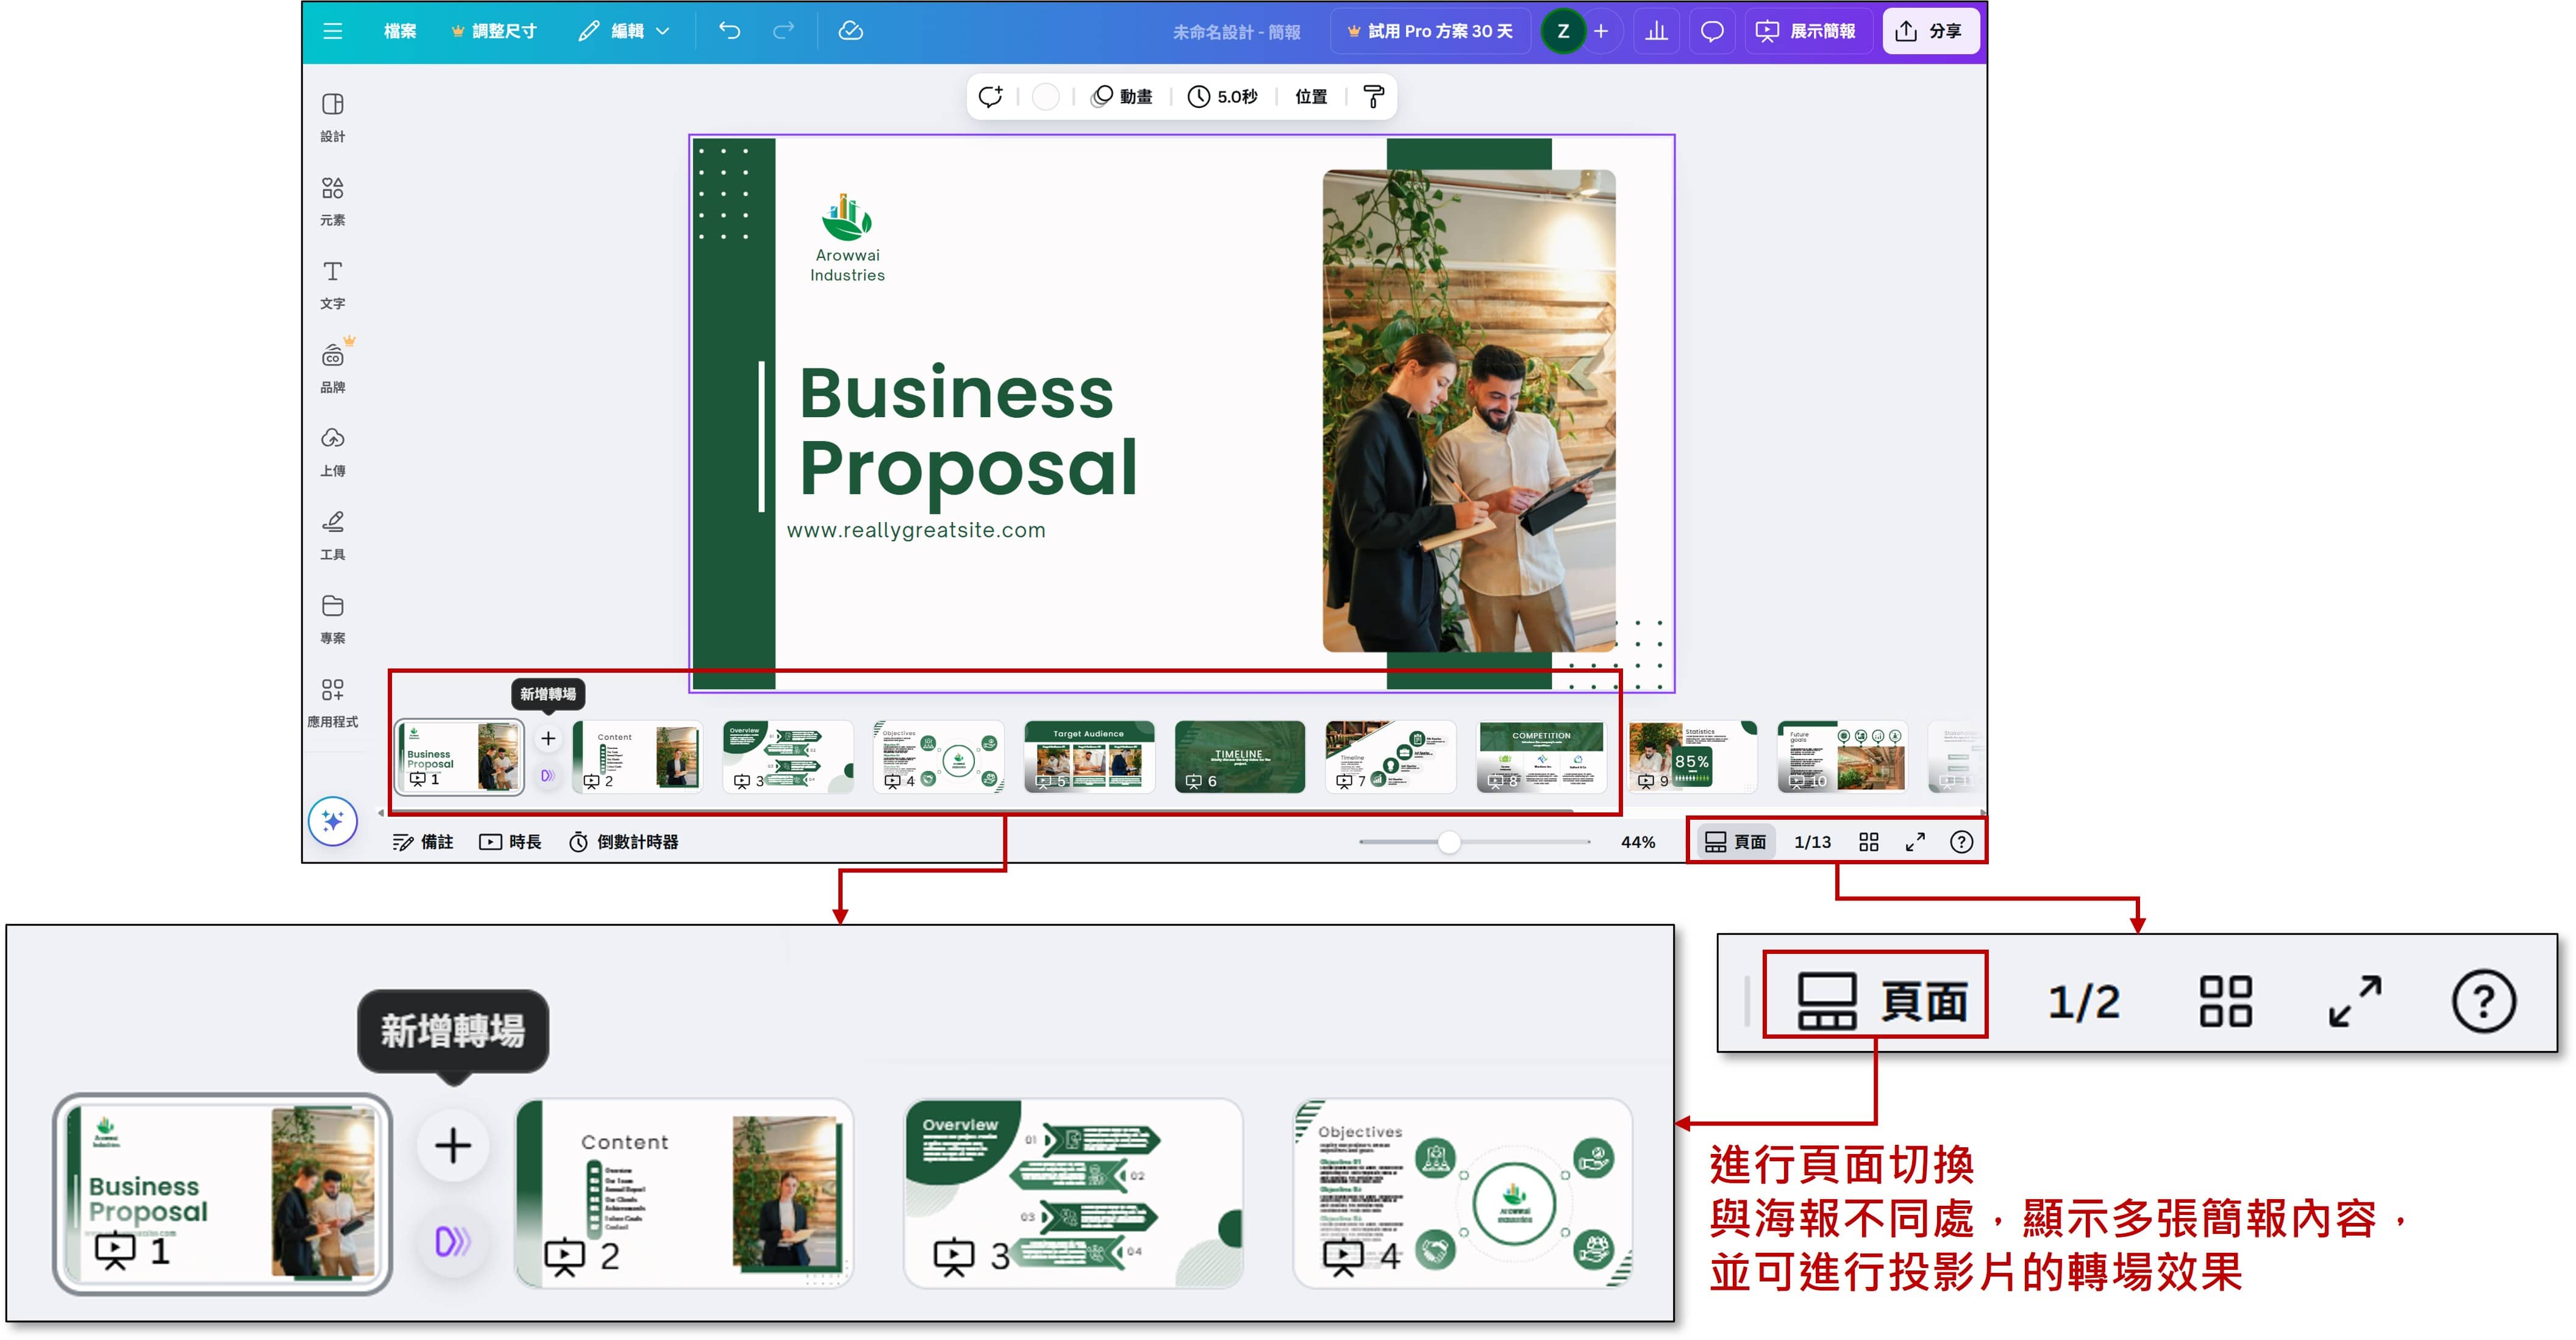2576x1340 pixels.
Task: Click the cloud save status icon
Action: tap(850, 31)
